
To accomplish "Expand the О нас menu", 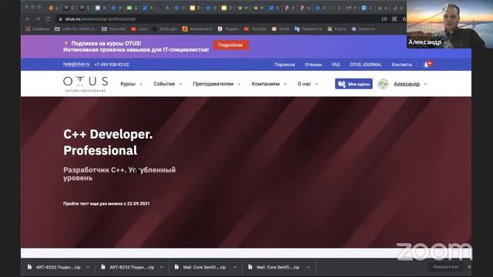I will [x=308, y=84].
